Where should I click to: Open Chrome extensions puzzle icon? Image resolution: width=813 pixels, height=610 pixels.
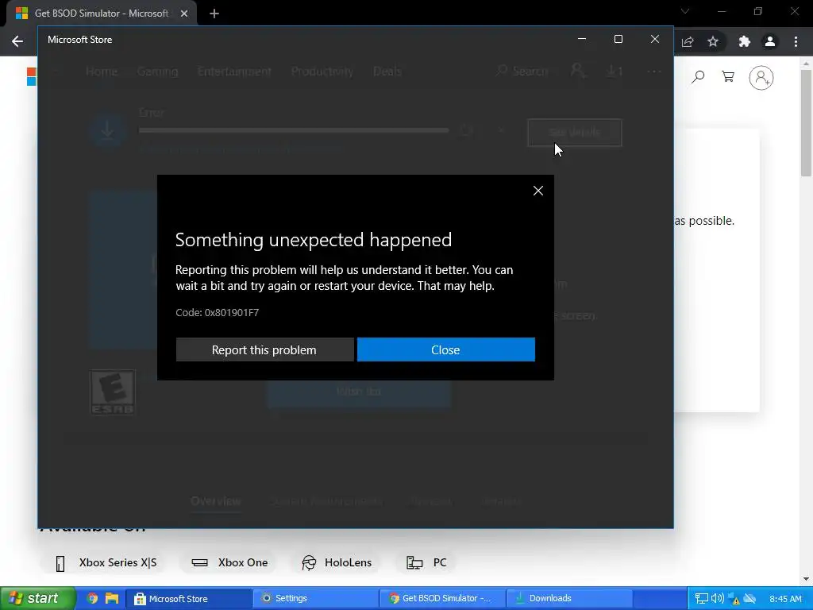click(745, 41)
